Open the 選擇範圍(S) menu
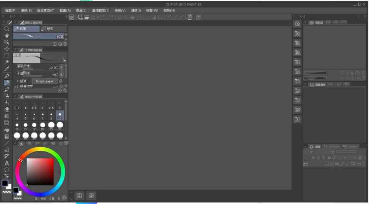The width and height of the screenshot is (369, 204). point(101,11)
